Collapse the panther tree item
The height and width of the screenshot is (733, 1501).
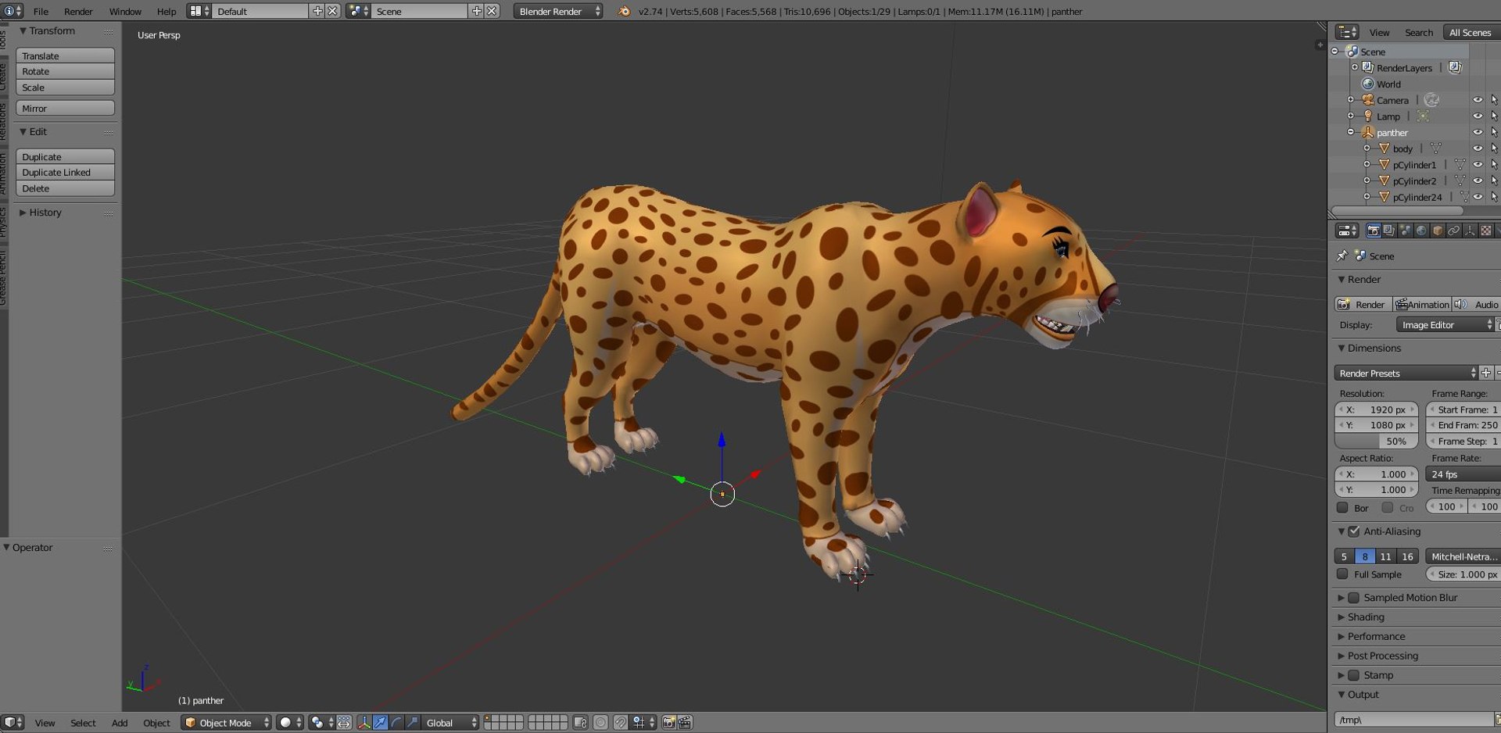point(1350,132)
